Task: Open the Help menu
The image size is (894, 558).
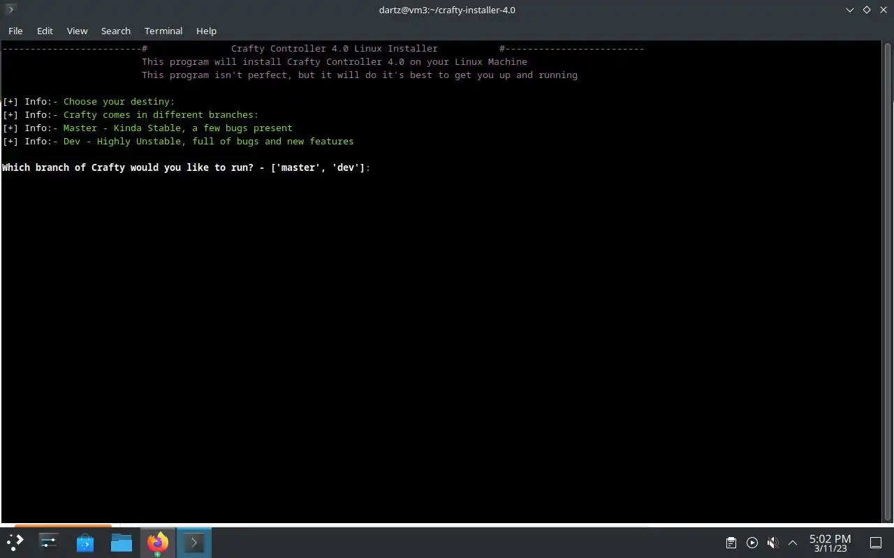Action: click(206, 31)
